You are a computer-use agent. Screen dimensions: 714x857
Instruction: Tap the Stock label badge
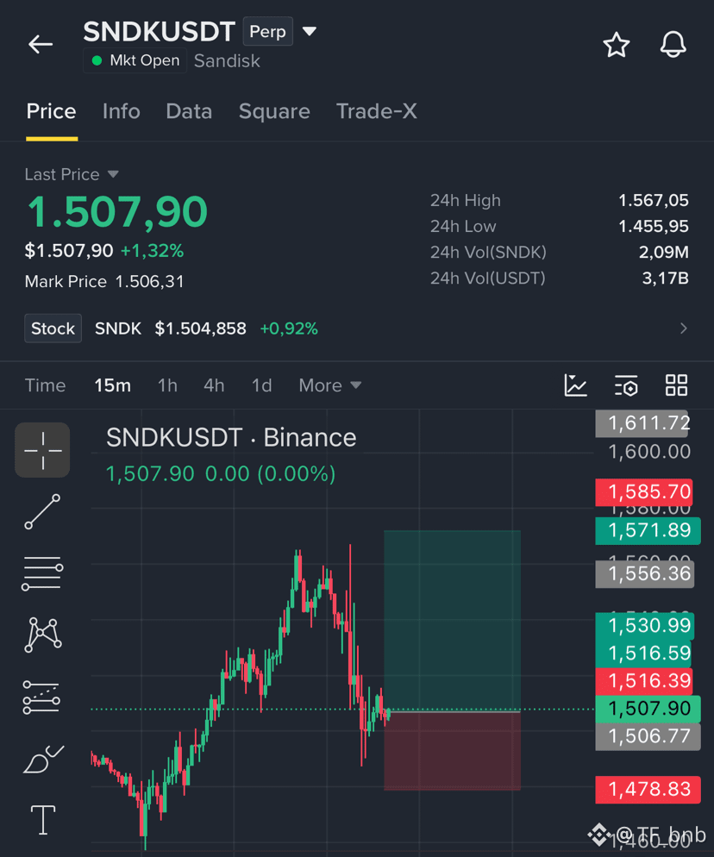tap(53, 328)
